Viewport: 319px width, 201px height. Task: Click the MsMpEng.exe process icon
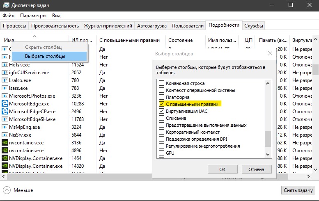pyautogui.click(x=5, y=127)
